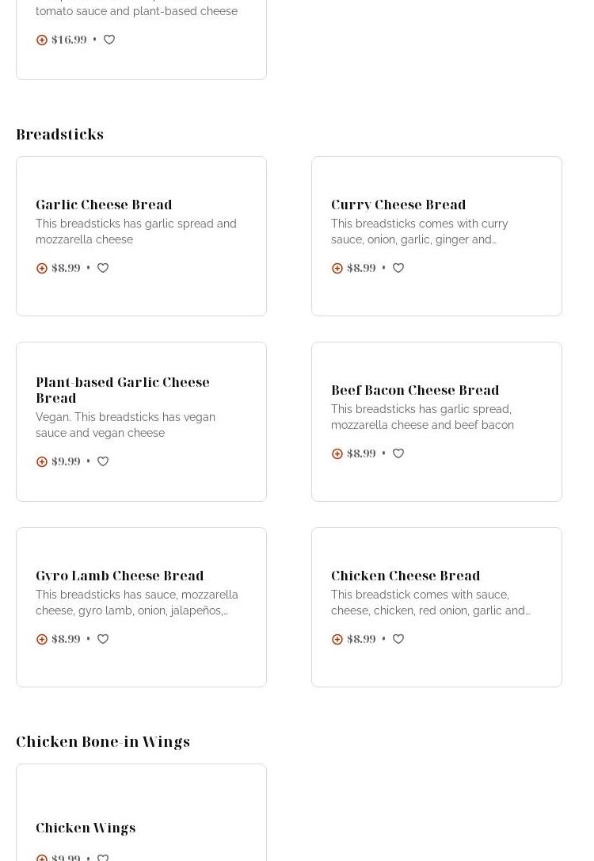Add the $16.99 pizza to cart
The width and height of the screenshot is (594, 861).
[42, 40]
